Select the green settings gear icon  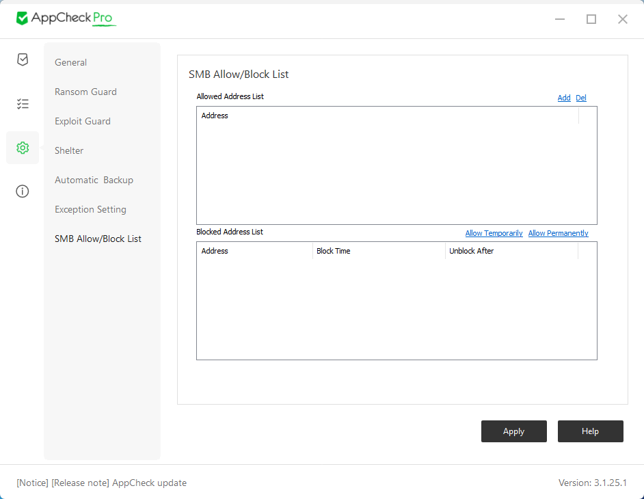(23, 148)
